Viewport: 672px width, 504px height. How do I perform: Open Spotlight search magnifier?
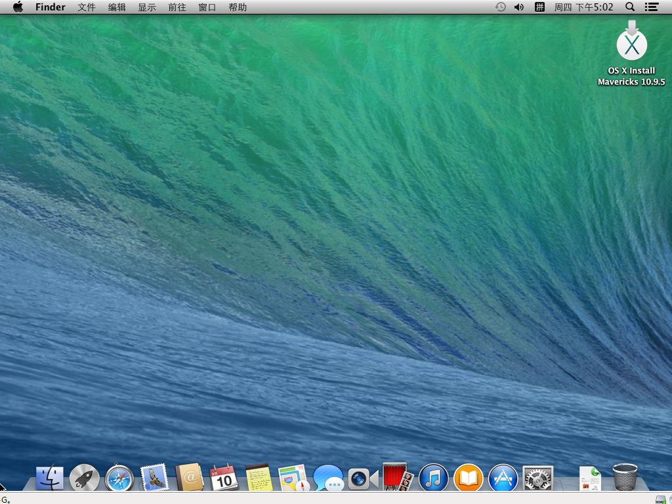pos(630,7)
